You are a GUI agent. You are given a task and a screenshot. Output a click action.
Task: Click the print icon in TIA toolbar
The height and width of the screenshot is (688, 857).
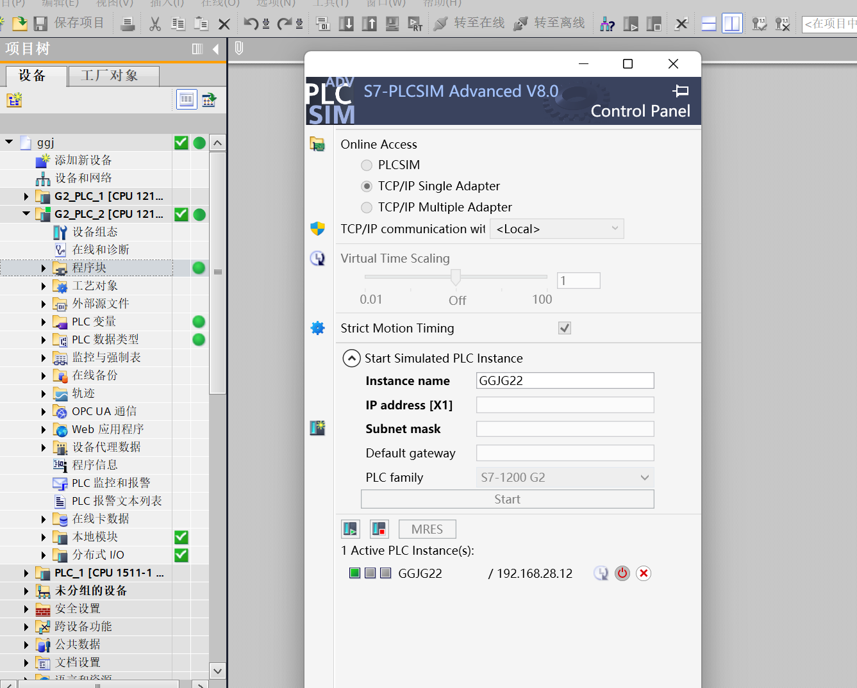click(x=128, y=24)
